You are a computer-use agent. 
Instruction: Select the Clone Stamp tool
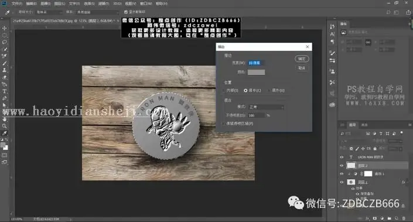5,70
